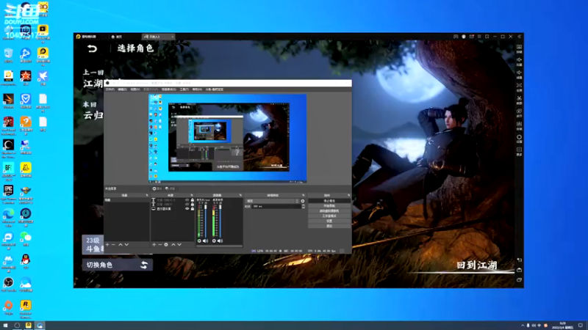
Task: Expand the hidden system tray icons chevron
Action: [523, 326]
